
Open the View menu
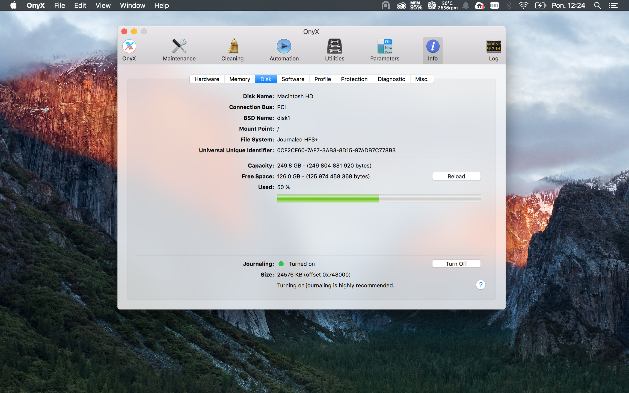click(103, 5)
